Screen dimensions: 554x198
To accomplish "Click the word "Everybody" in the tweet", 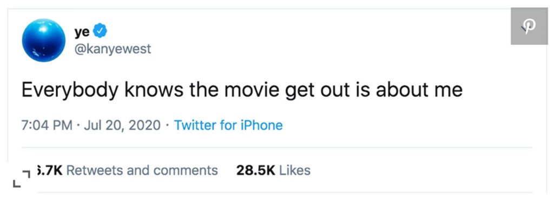I will pos(70,91).
